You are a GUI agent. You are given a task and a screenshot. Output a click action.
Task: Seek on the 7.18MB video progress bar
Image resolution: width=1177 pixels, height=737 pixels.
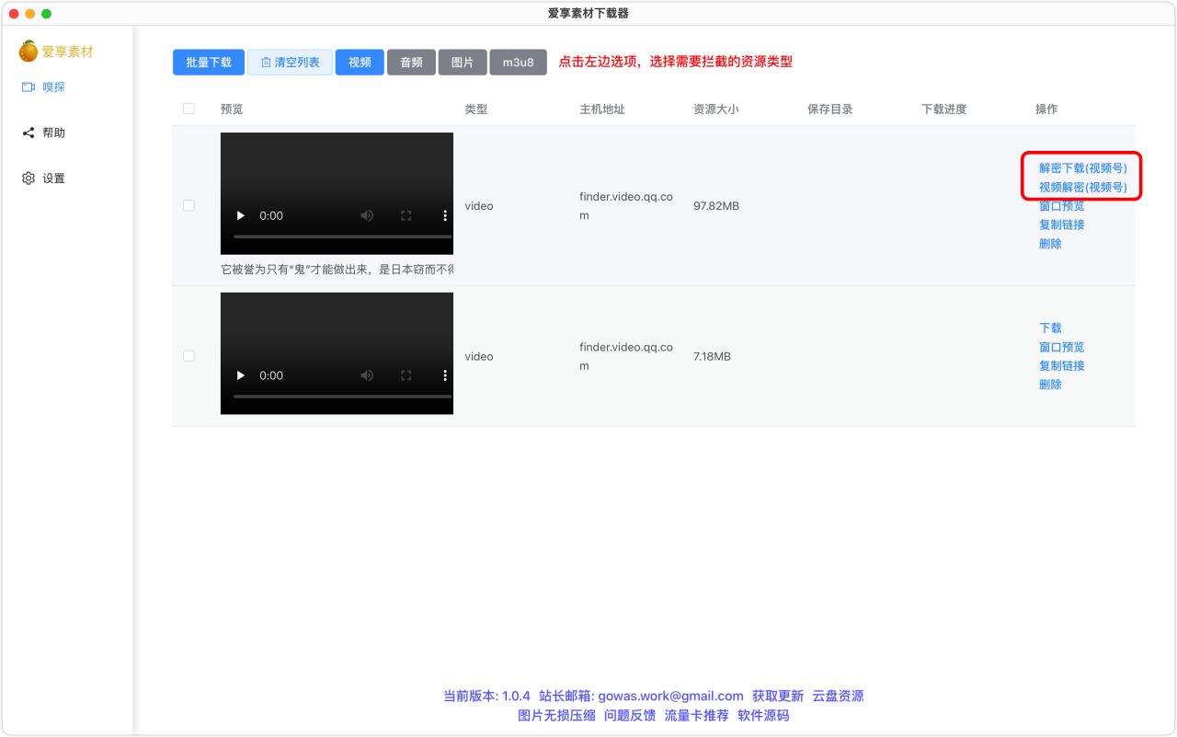point(343,397)
